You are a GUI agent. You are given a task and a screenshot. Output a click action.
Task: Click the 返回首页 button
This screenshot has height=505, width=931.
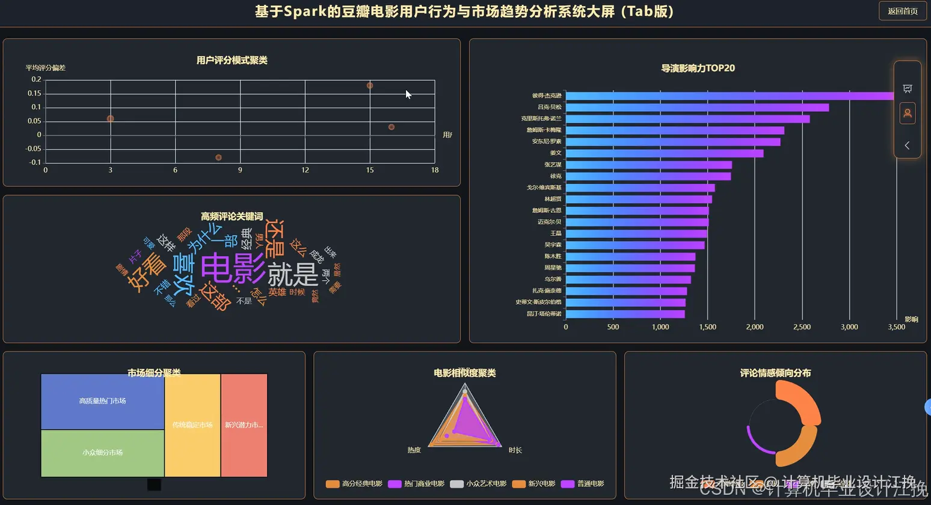tap(902, 11)
